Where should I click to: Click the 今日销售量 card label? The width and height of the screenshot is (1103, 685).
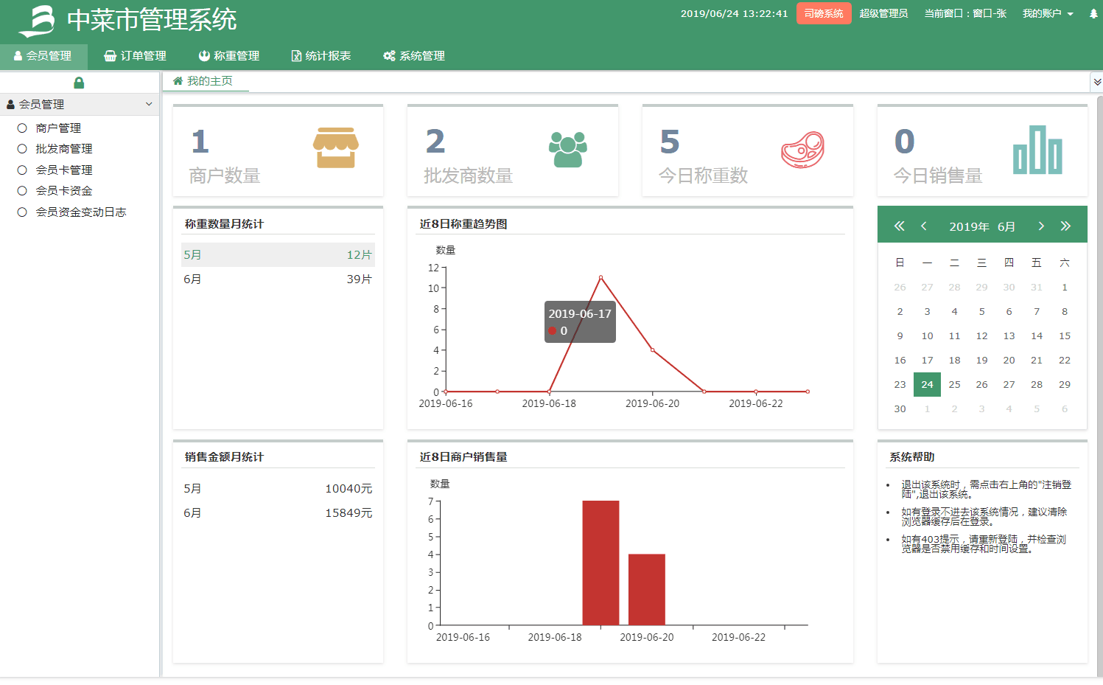(x=937, y=176)
